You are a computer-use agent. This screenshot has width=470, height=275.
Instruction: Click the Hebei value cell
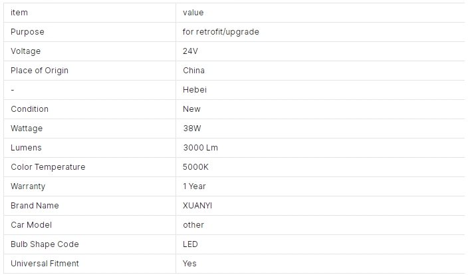point(320,90)
